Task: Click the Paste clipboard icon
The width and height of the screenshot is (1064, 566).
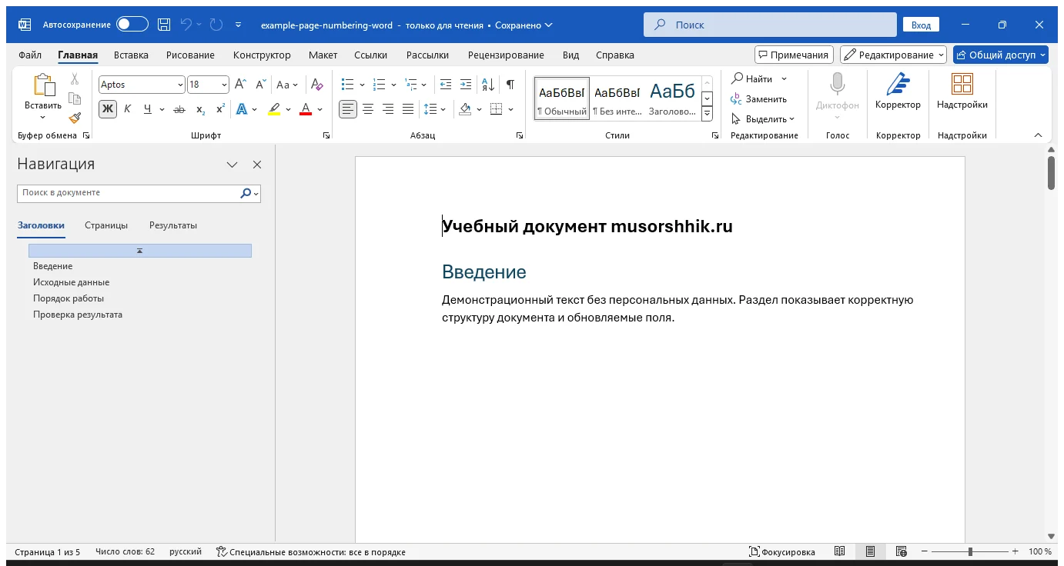Action: (43, 86)
